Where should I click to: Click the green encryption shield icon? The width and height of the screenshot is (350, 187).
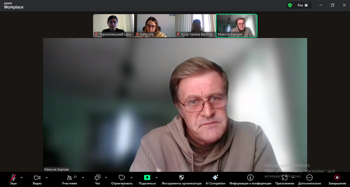click(290, 5)
